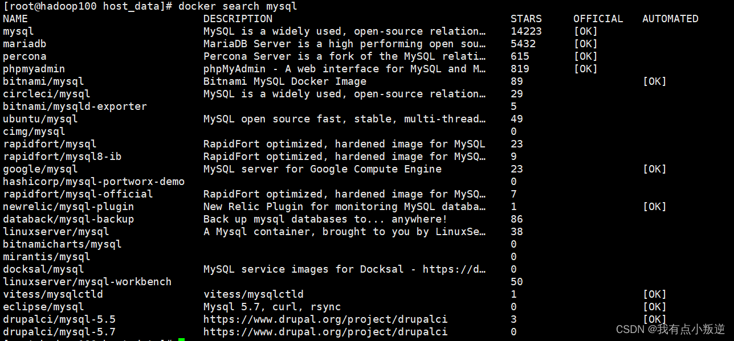
Task: Click the green terminal cursor block
Action: pos(181,339)
